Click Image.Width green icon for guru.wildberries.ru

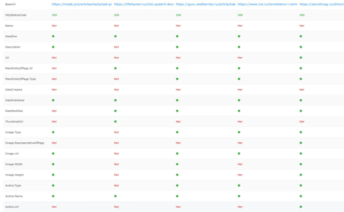pyautogui.click(x=177, y=164)
